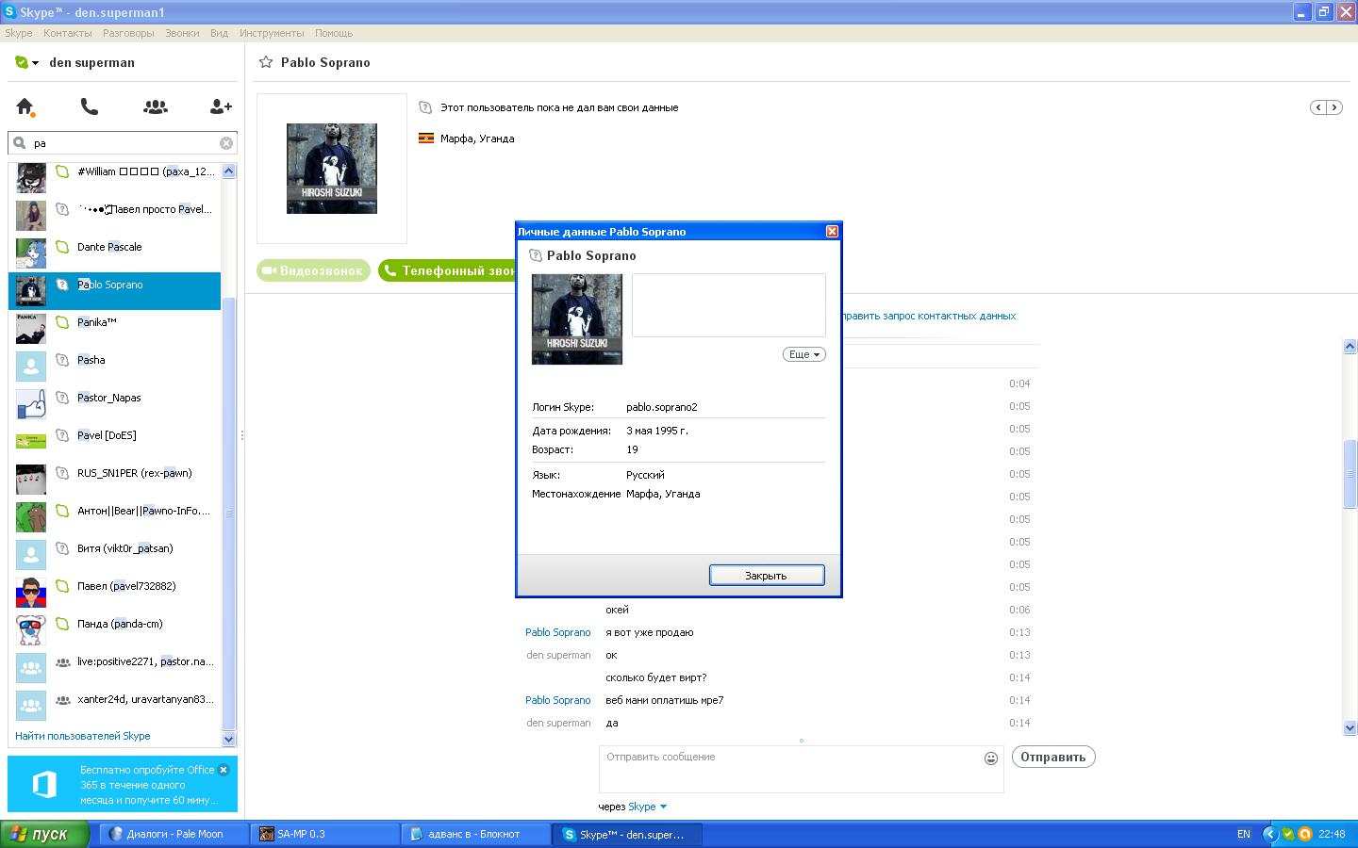
Task: Click the Телефонный звонок call button
Action: pyautogui.click(x=449, y=270)
